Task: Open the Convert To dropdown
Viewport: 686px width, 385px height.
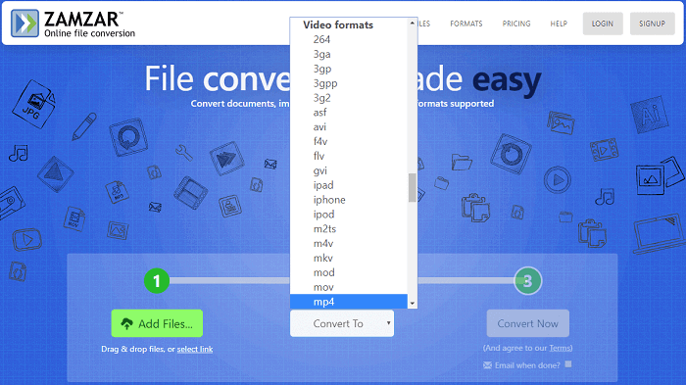Action: (x=342, y=323)
